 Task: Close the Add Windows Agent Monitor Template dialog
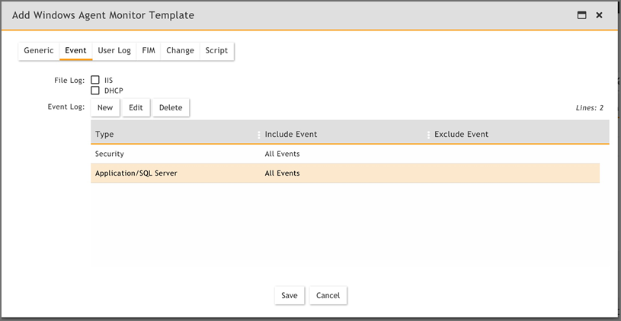click(x=599, y=15)
